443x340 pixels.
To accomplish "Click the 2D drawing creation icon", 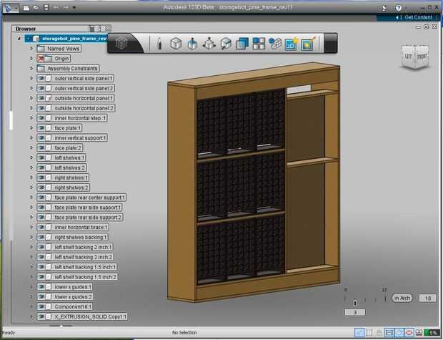I will 292,44.
